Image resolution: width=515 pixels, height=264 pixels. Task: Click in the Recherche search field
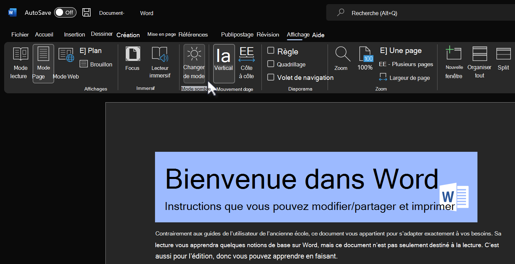(x=420, y=13)
